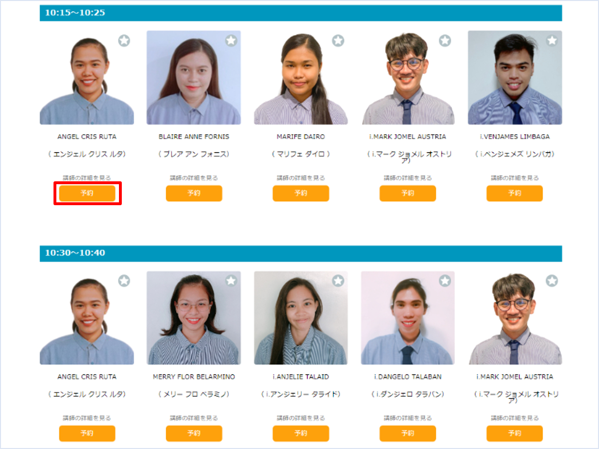
Task: Open MARIFE DAIRO's profile photo
Action: (x=301, y=78)
